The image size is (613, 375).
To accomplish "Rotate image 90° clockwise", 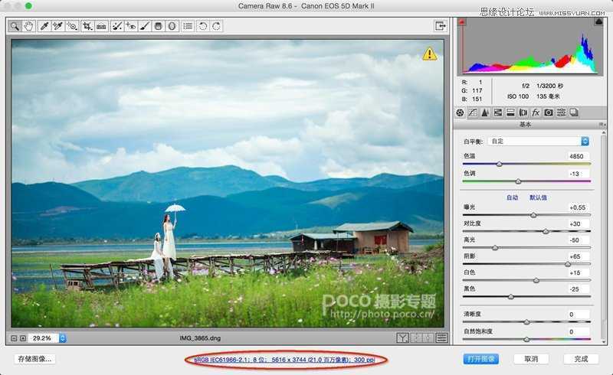I will [x=216, y=26].
